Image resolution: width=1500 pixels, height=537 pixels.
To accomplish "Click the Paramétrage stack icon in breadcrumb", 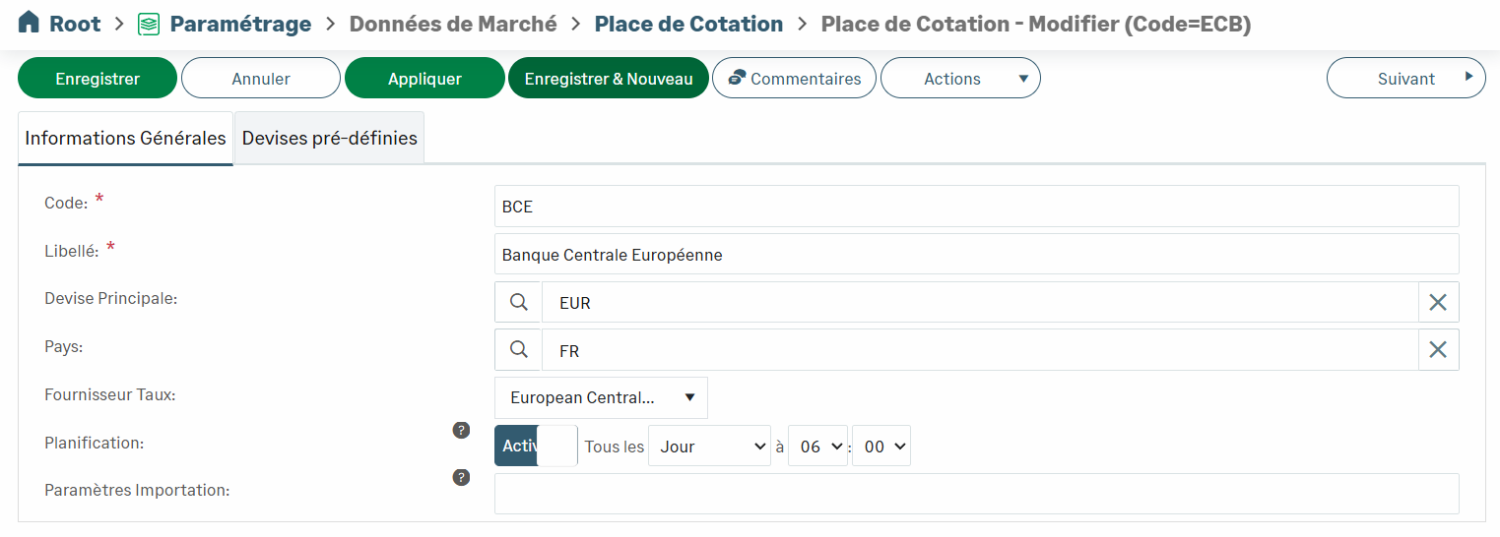I will pyautogui.click(x=149, y=24).
